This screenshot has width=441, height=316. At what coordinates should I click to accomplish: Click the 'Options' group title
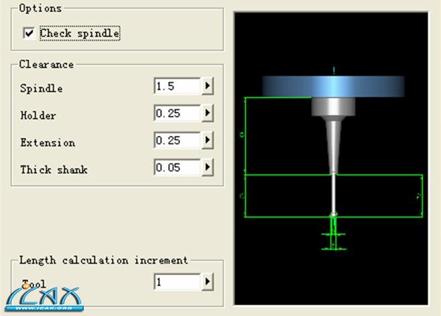40,9
